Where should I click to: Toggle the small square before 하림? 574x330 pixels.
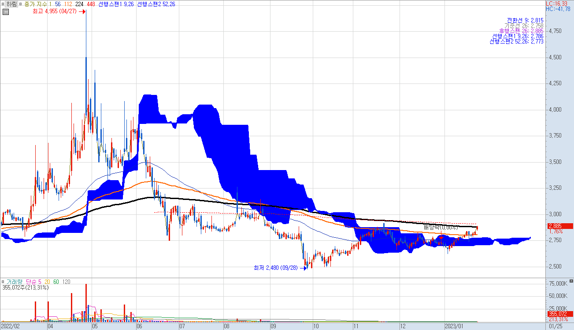click(x=3, y=4)
